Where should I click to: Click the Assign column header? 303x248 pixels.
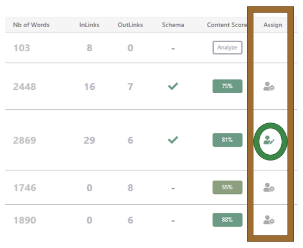tap(272, 25)
